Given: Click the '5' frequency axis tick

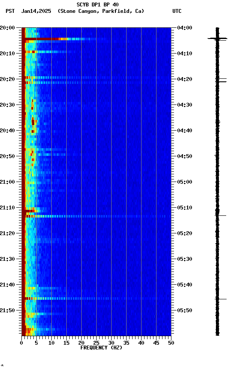Looking at the screenshot, I should (36, 343).
